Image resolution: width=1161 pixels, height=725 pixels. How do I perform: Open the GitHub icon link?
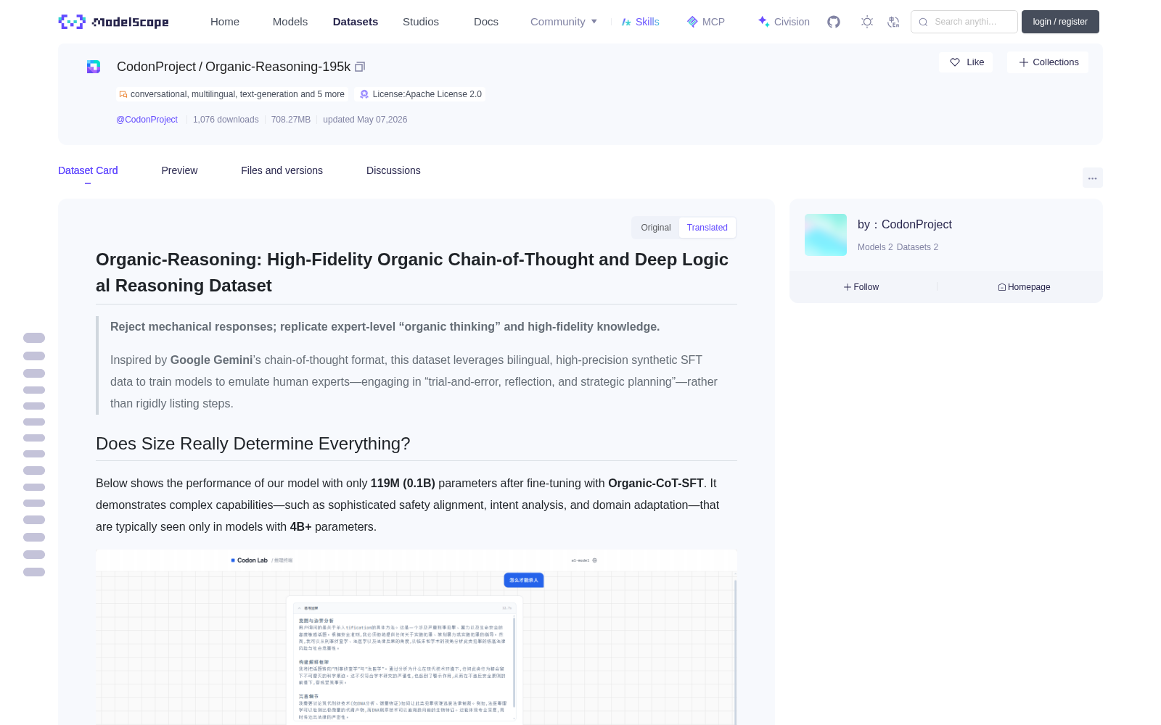click(834, 22)
